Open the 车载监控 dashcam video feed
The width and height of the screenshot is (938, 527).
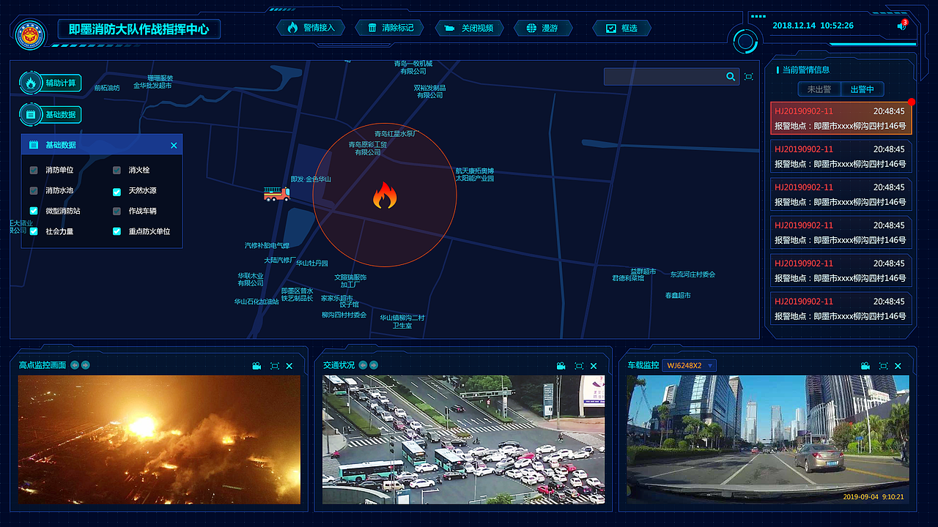click(768, 439)
